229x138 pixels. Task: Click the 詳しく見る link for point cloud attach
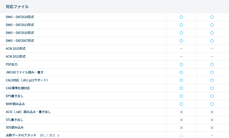tap(48, 135)
